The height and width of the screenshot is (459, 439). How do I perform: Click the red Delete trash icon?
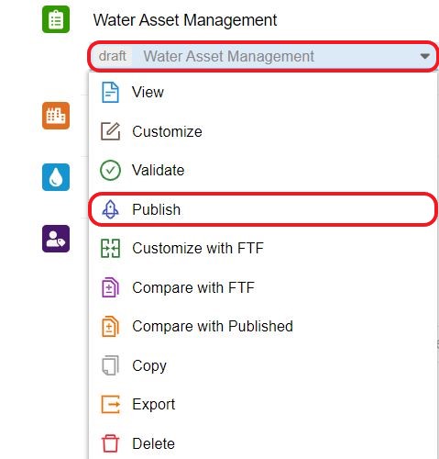(110, 443)
